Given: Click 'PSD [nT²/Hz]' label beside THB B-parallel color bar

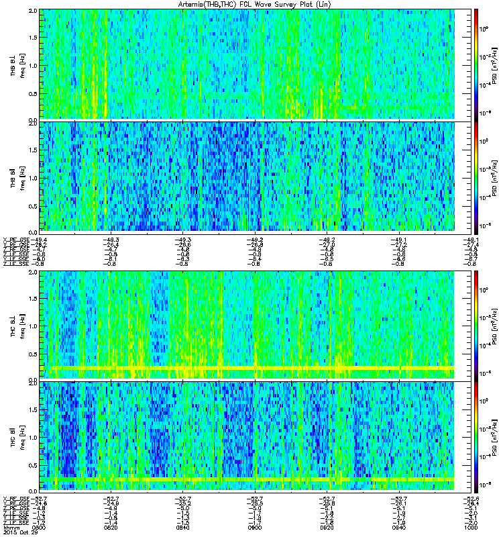Looking at the screenshot, I should click(495, 178).
